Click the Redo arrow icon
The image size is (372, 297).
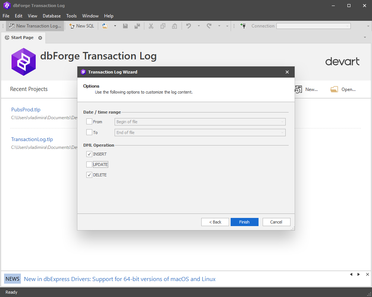tap(209, 26)
